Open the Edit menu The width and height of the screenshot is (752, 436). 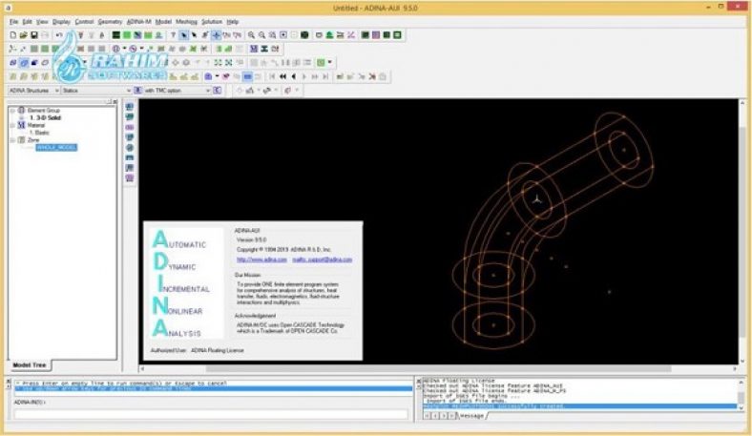tap(27, 22)
